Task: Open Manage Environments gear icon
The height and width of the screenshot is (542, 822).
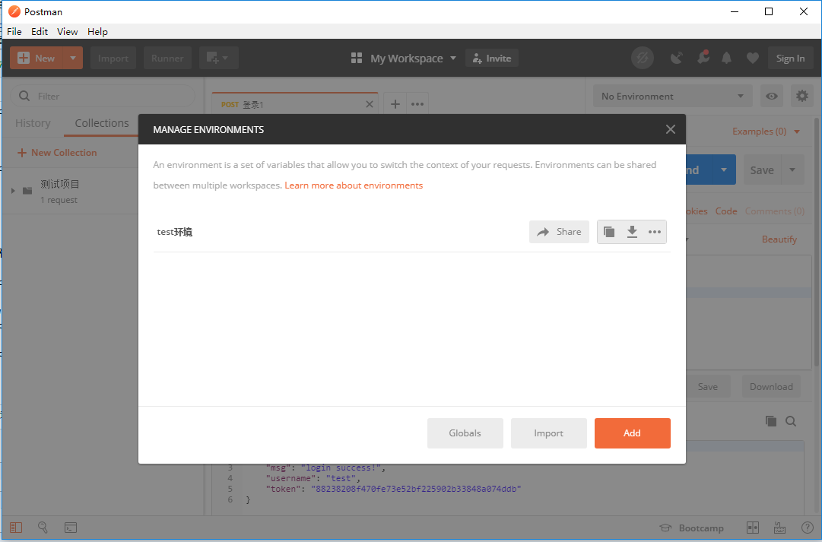Action: point(801,96)
